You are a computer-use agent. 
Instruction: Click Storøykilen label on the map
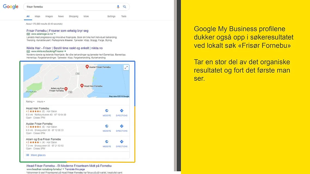31,92
